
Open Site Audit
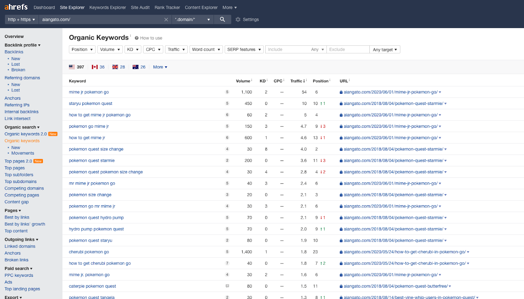pyautogui.click(x=140, y=8)
